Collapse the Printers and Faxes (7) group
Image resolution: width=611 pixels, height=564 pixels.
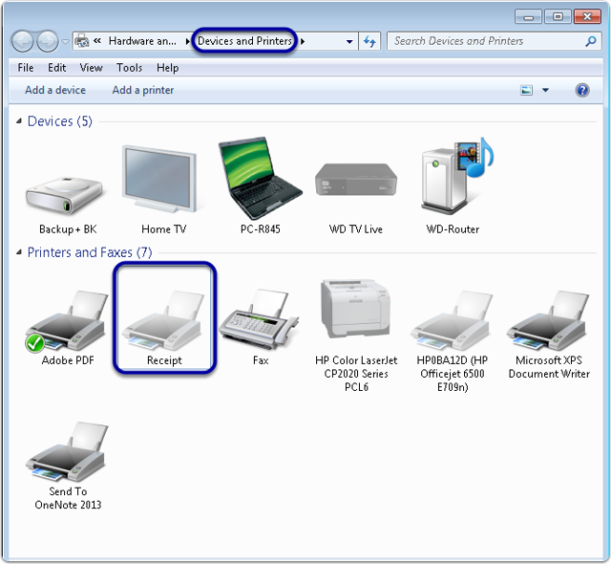pyautogui.click(x=19, y=252)
